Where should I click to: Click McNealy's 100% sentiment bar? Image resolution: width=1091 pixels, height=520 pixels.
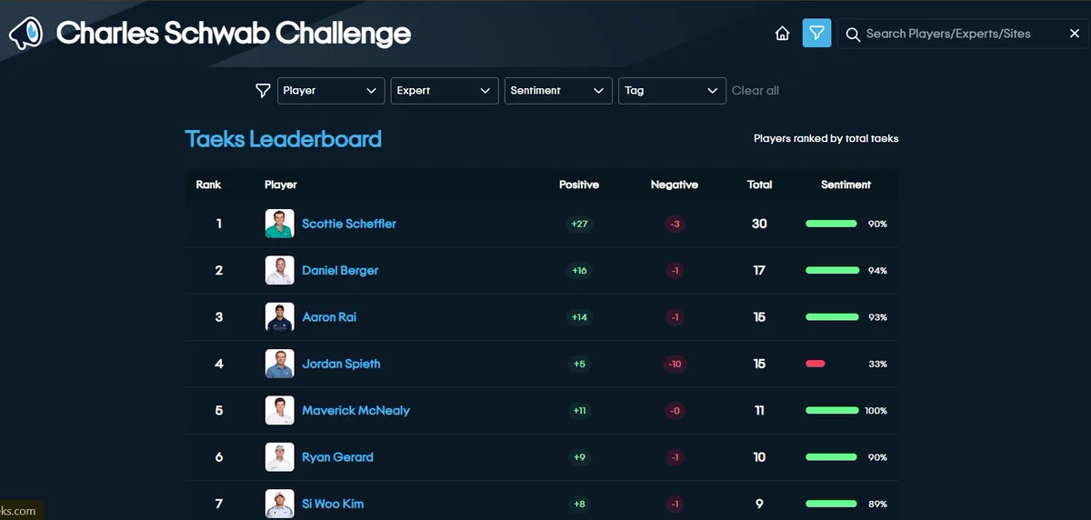tap(832, 411)
